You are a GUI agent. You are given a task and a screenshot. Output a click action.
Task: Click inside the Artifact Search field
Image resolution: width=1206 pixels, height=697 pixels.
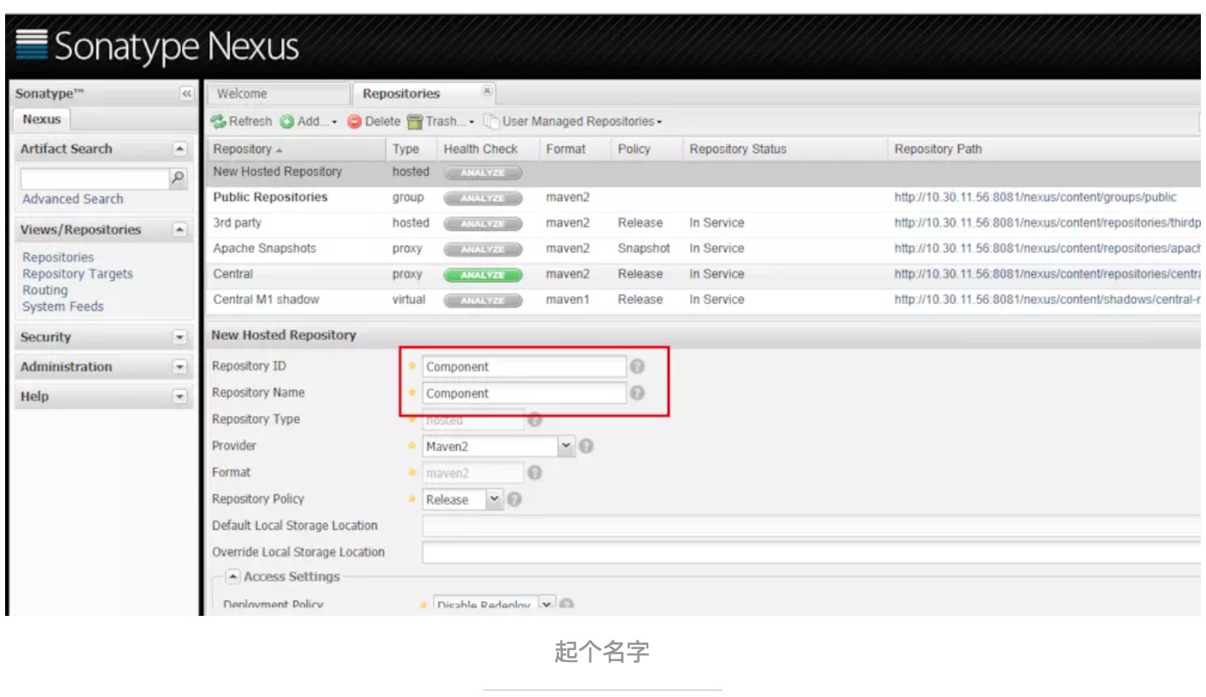95,179
